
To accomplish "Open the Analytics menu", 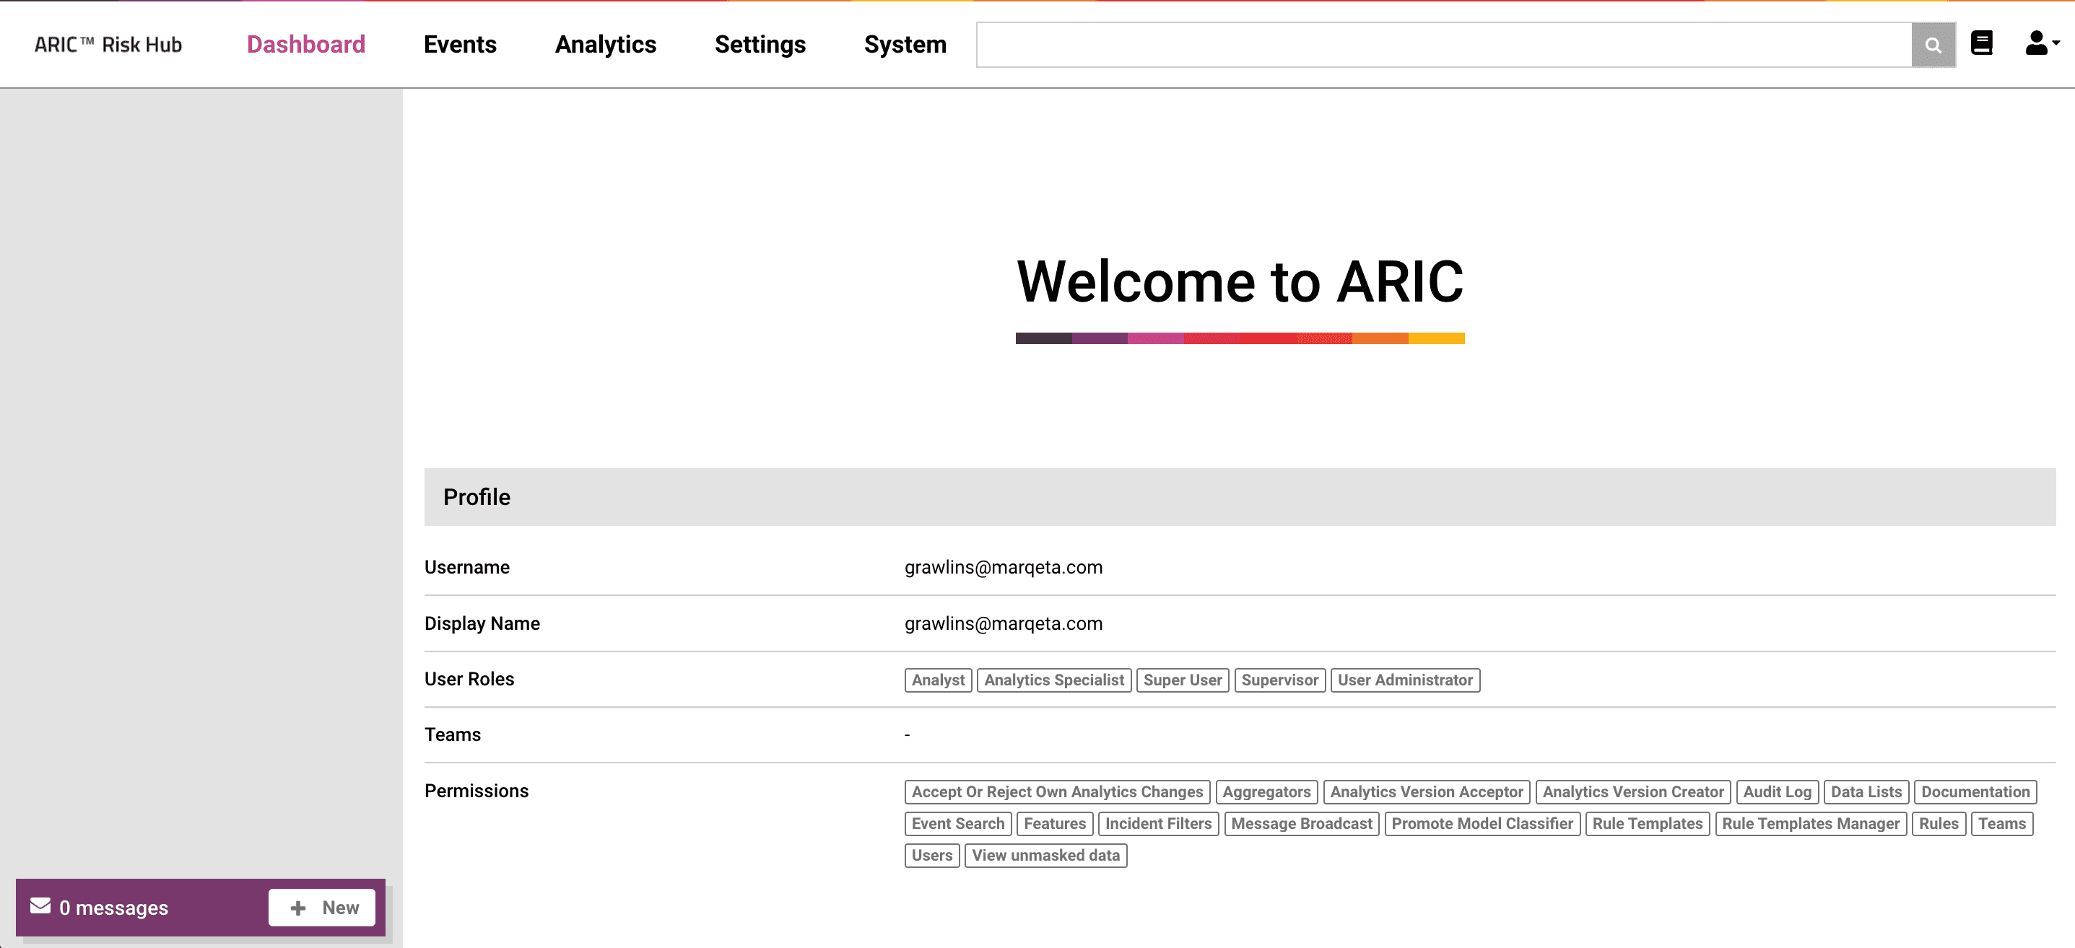I will (x=606, y=44).
